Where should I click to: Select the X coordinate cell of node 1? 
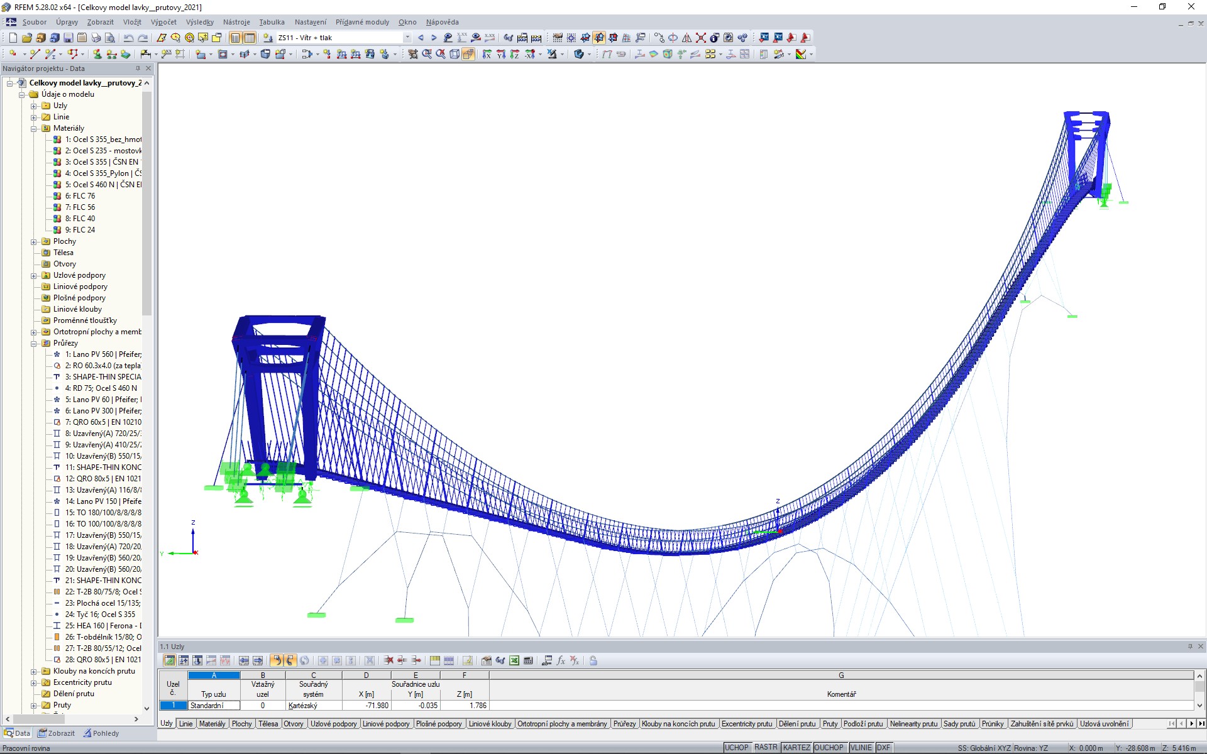click(367, 705)
